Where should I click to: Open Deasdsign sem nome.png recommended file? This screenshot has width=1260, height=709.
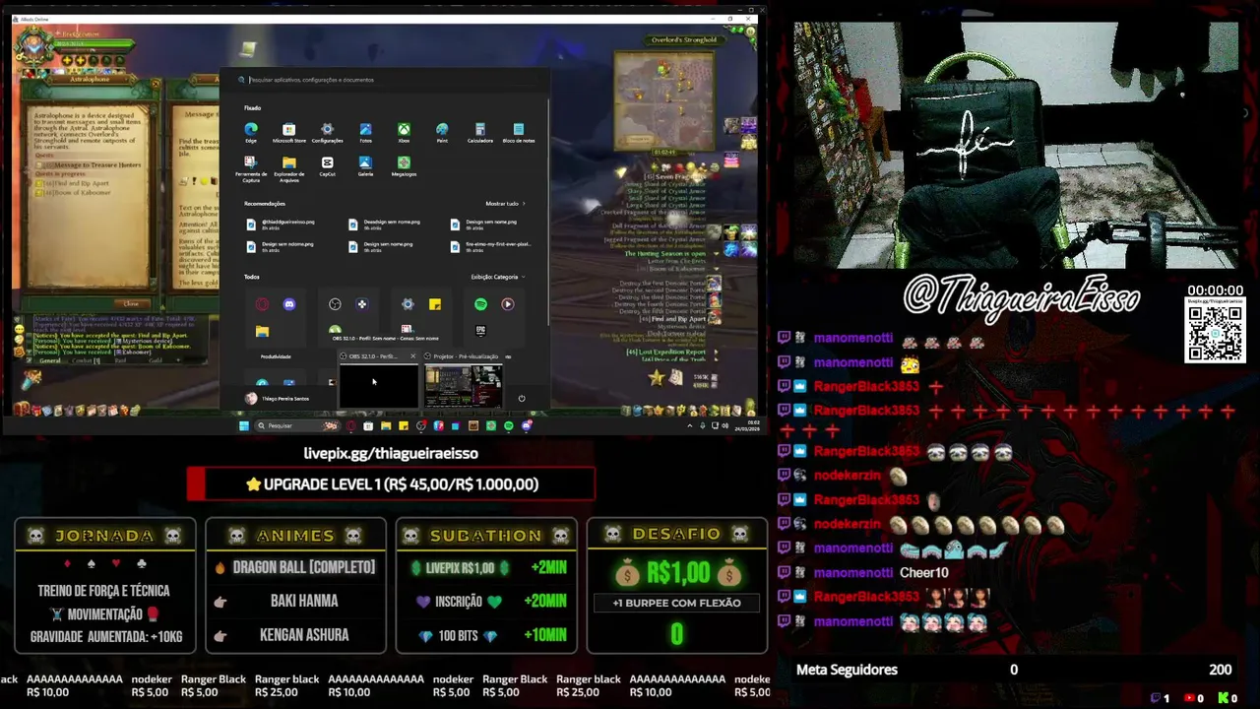[x=384, y=225]
